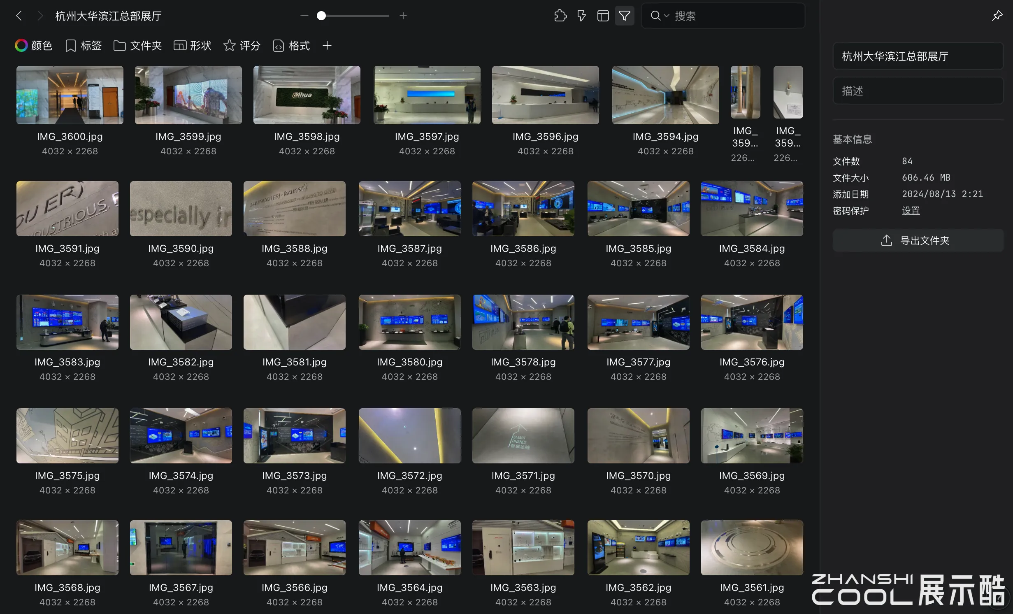Select thumbnail IMG_3599.jpg
Image resolution: width=1013 pixels, height=614 pixels.
pyautogui.click(x=188, y=95)
